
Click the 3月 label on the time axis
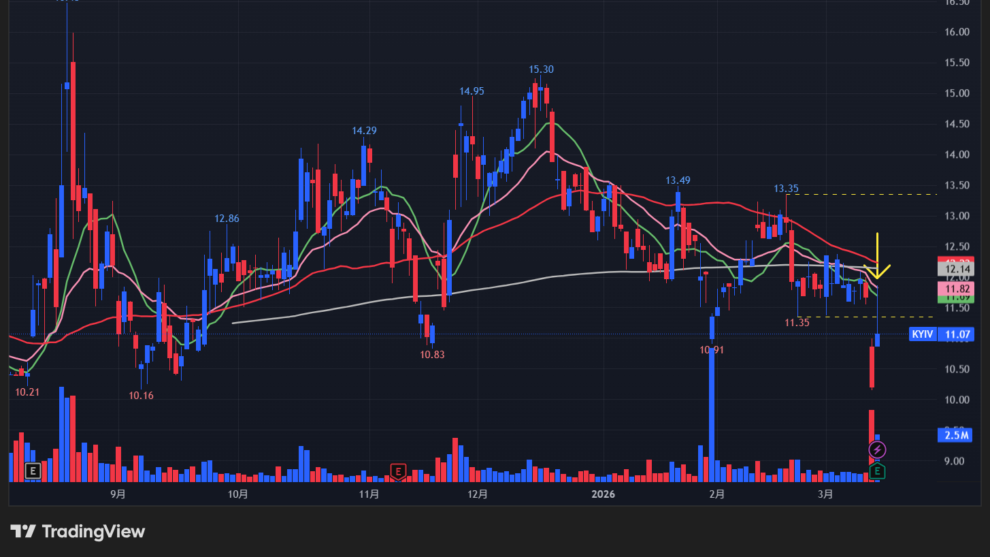point(825,494)
